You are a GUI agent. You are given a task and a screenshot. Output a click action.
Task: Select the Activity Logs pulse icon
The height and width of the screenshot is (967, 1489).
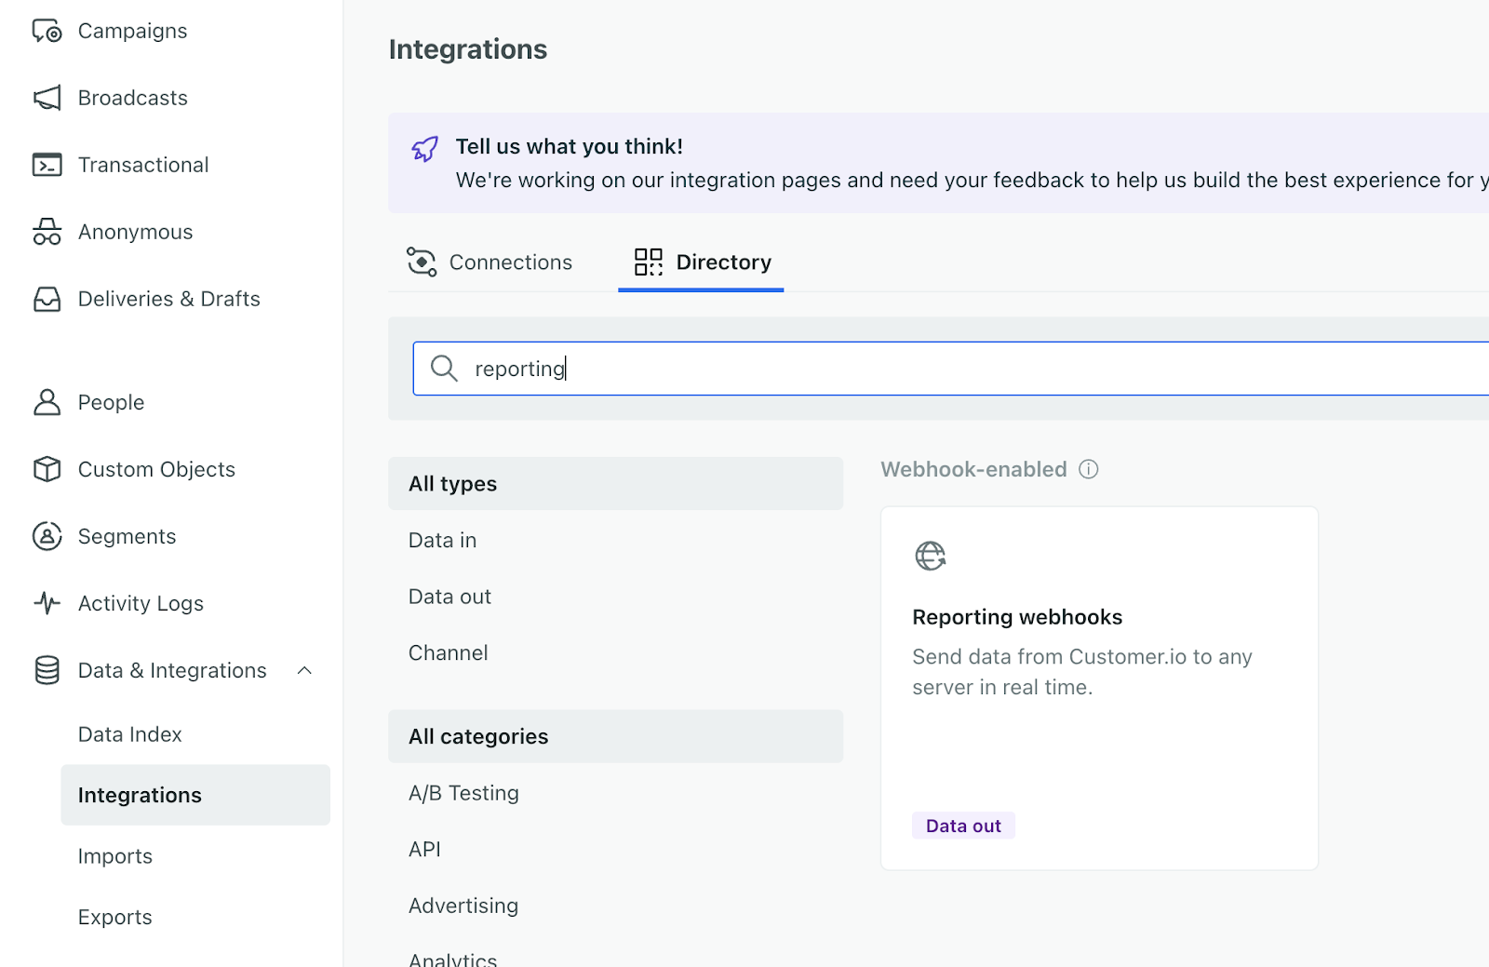(45, 603)
